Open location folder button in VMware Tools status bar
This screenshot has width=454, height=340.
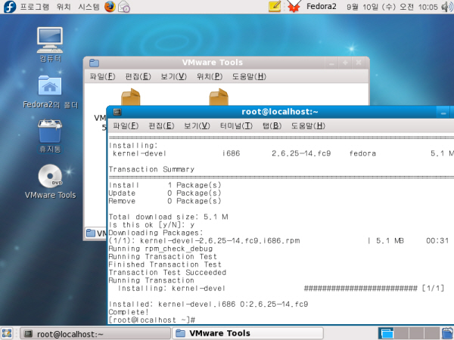pos(96,233)
